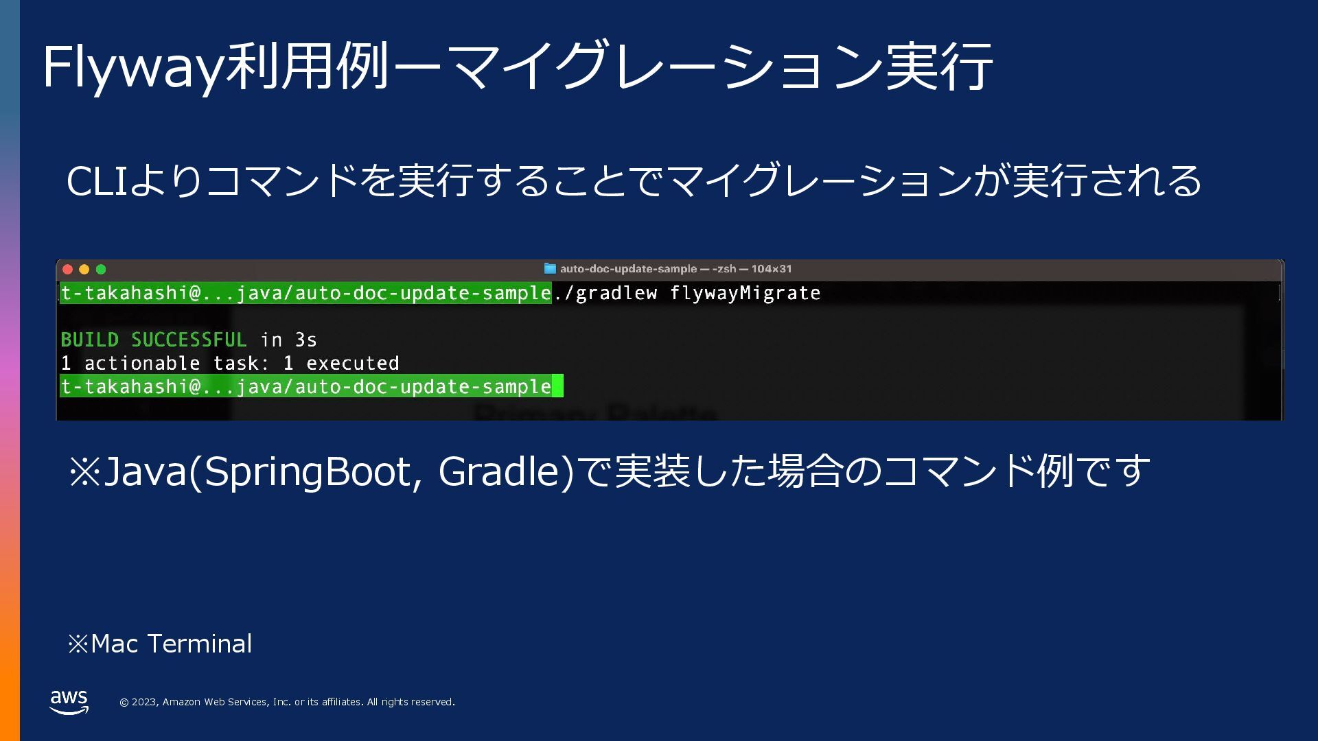Image resolution: width=1318 pixels, height=741 pixels.
Task: Click the '1 actionable task: 1 executed' line
Action: (230, 364)
